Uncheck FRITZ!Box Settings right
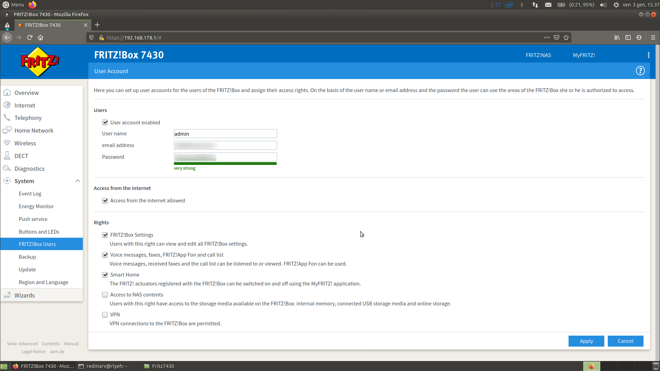 click(x=105, y=235)
